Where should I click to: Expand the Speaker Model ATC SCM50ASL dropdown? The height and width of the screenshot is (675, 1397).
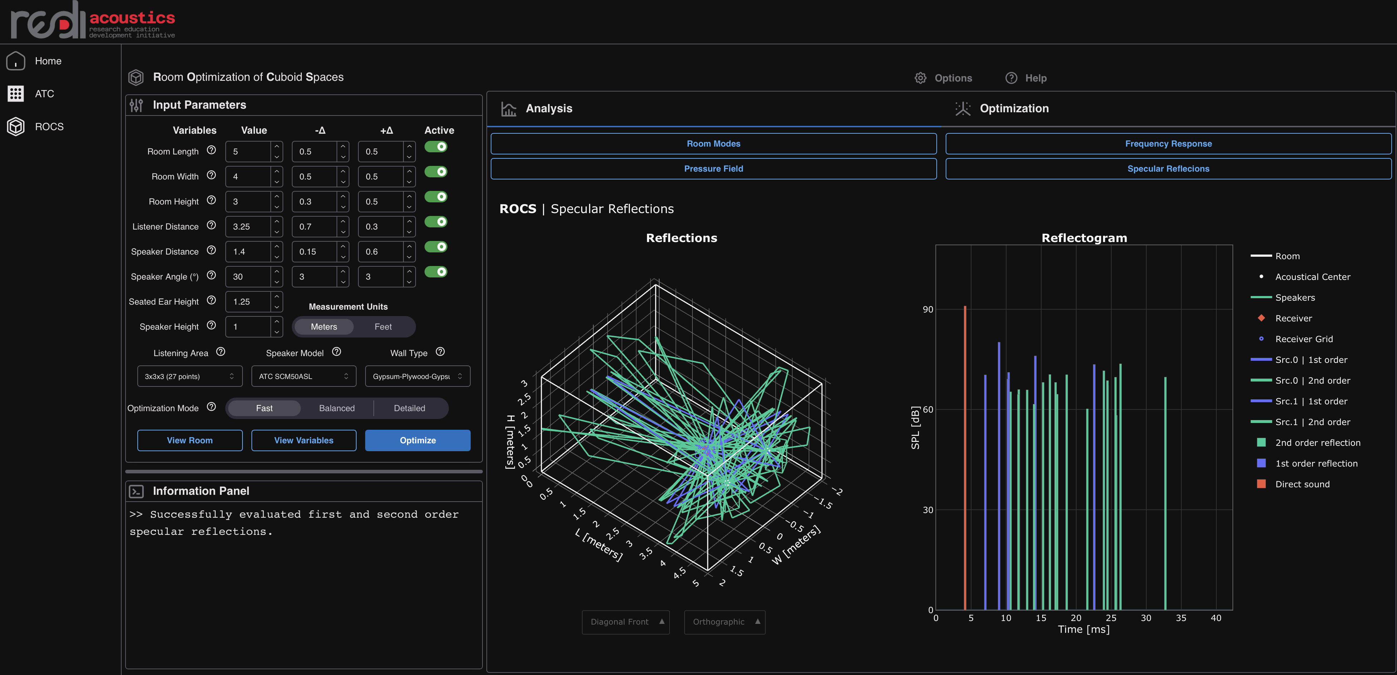(303, 376)
